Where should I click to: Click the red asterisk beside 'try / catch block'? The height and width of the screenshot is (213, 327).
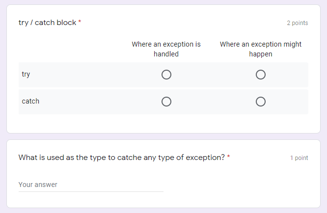point(80,22)
